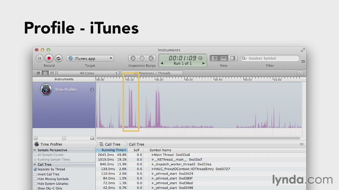
Task: Click the Time Profiler detail header icon
Action: [x=36, y=144]
